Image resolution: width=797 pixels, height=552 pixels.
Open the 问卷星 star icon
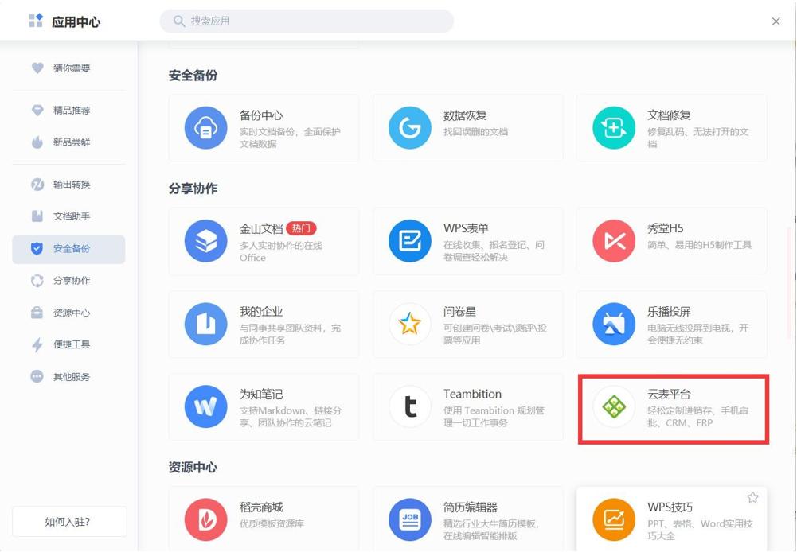pyautogui.click(x=410, y=324)
